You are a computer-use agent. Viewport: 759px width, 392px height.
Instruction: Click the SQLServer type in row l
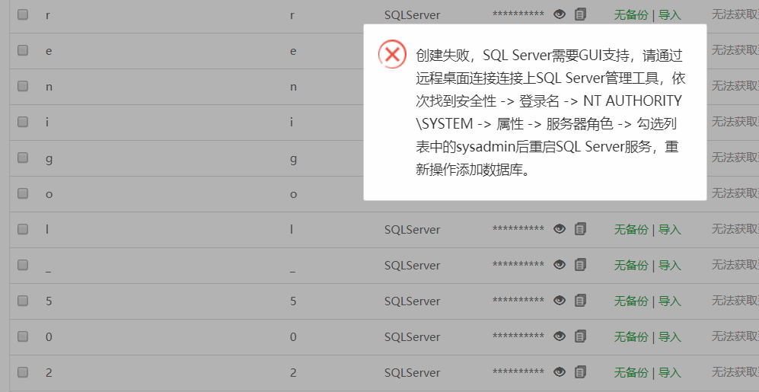click(x=413, y=229)
